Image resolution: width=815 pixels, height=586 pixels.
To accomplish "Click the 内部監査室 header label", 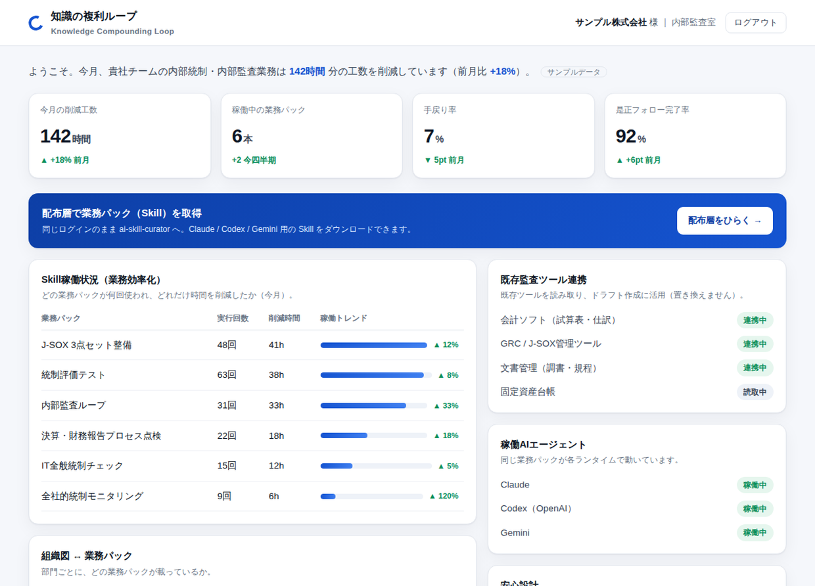I will click(x=693, y=22).
